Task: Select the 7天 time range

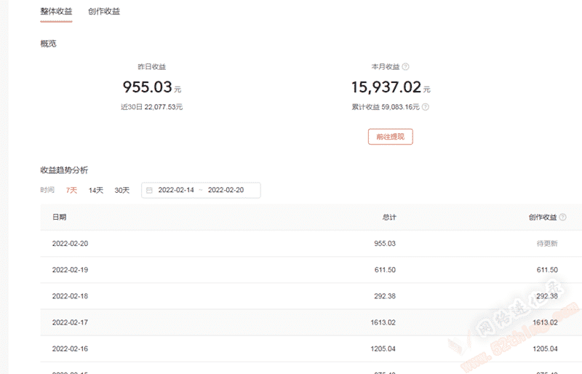Action: pyautogui.click(x=71, y=190)
